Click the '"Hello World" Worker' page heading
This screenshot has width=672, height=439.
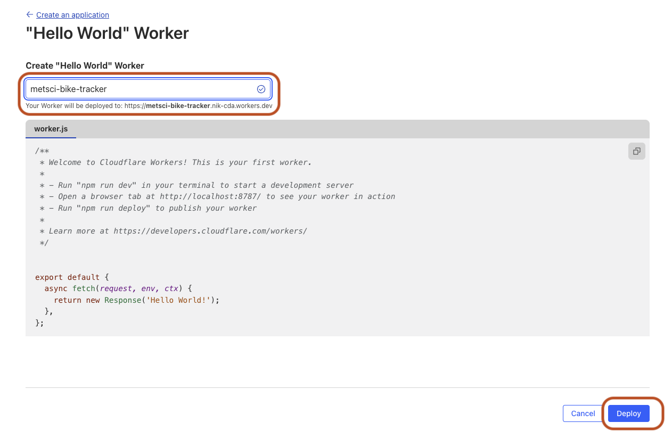pyautogui.click(x=107, y=33)
